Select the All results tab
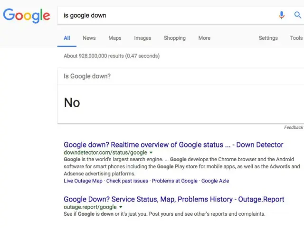Screen dimensions: 304x228 click(67, 38)
